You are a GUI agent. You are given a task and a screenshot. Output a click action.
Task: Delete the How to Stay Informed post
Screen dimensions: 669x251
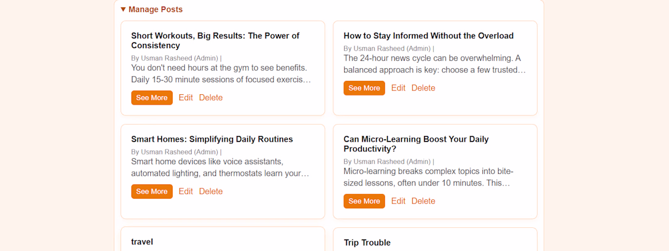click(x=423, y=88)
